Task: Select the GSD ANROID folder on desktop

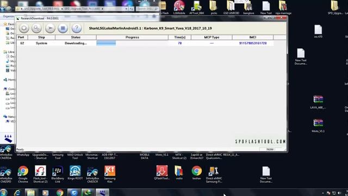Action: click(231, 8)
